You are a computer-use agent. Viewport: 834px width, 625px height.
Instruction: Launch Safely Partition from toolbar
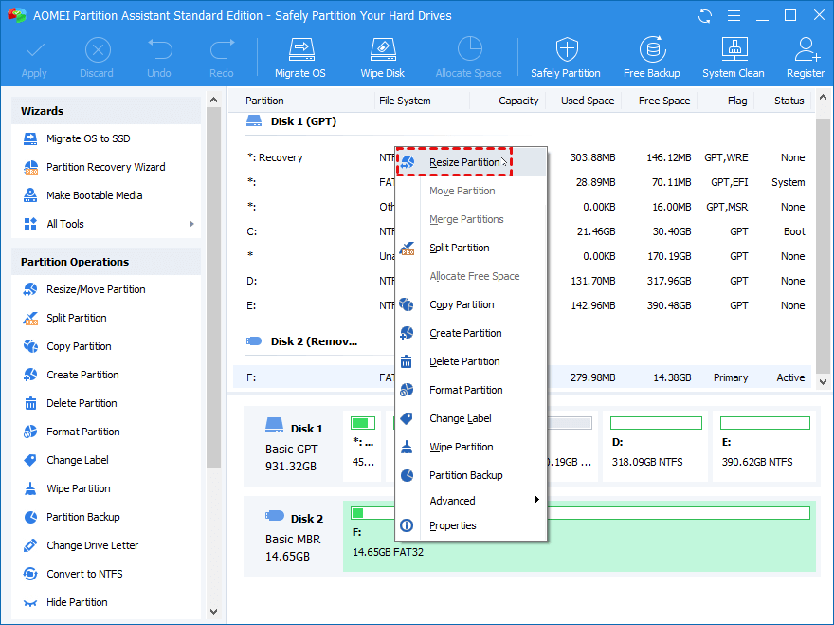point(565,57)
